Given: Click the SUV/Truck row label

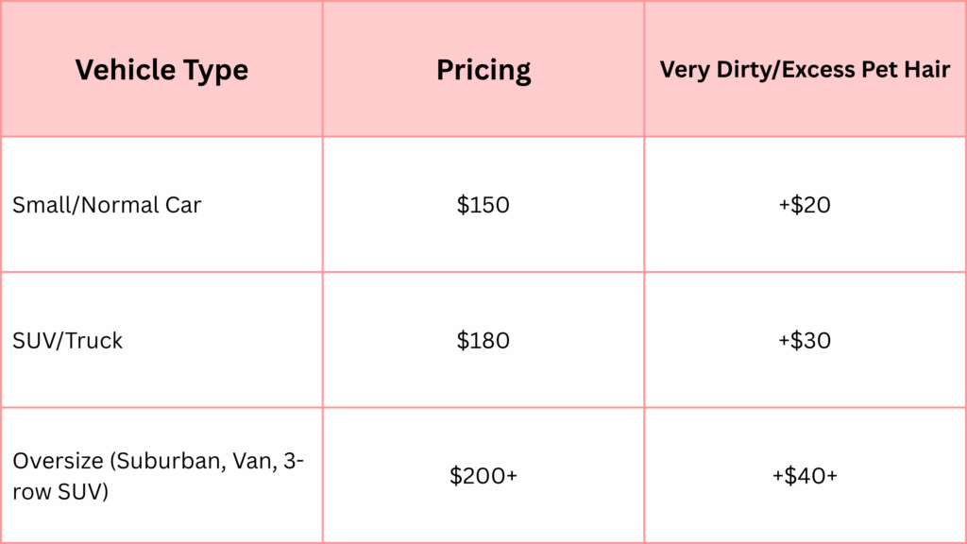Looking at the screenshot, I should [68, 341].
